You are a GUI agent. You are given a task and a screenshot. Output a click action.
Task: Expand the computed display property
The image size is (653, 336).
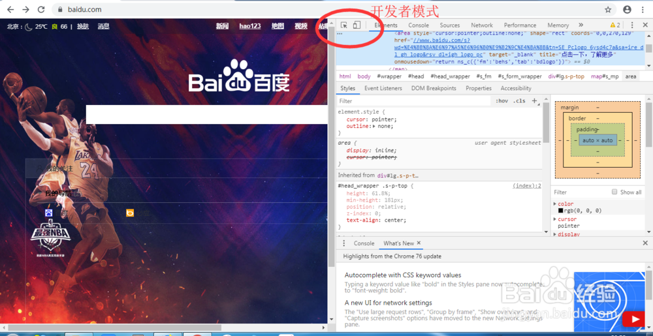[554, 234]
